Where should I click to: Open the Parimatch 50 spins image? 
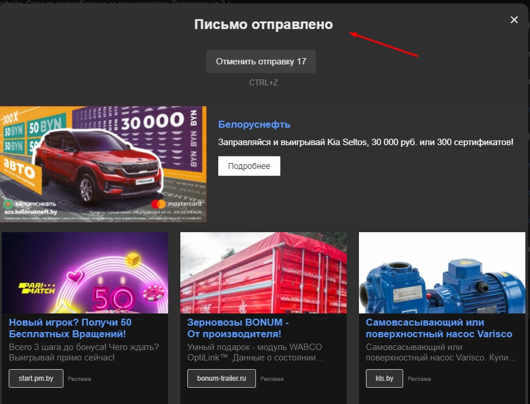coord(85,273)
